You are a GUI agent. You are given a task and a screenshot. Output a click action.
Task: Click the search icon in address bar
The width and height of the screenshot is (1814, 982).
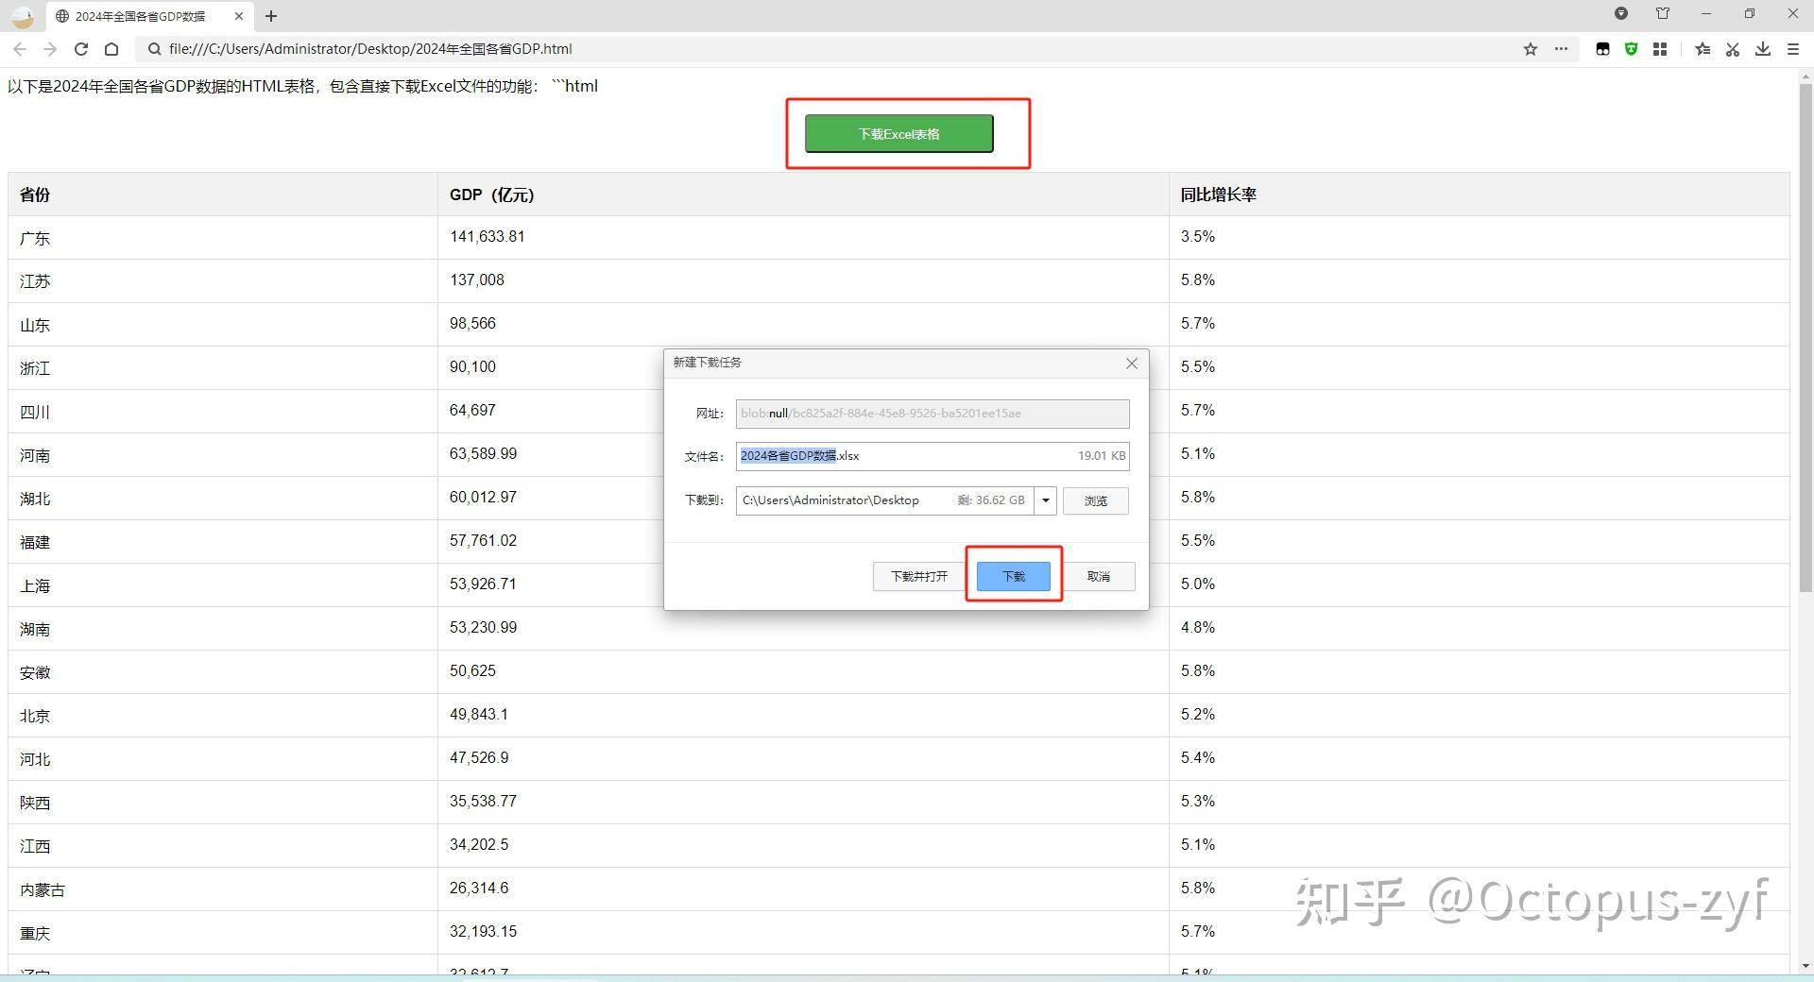[x=154, y=49]
